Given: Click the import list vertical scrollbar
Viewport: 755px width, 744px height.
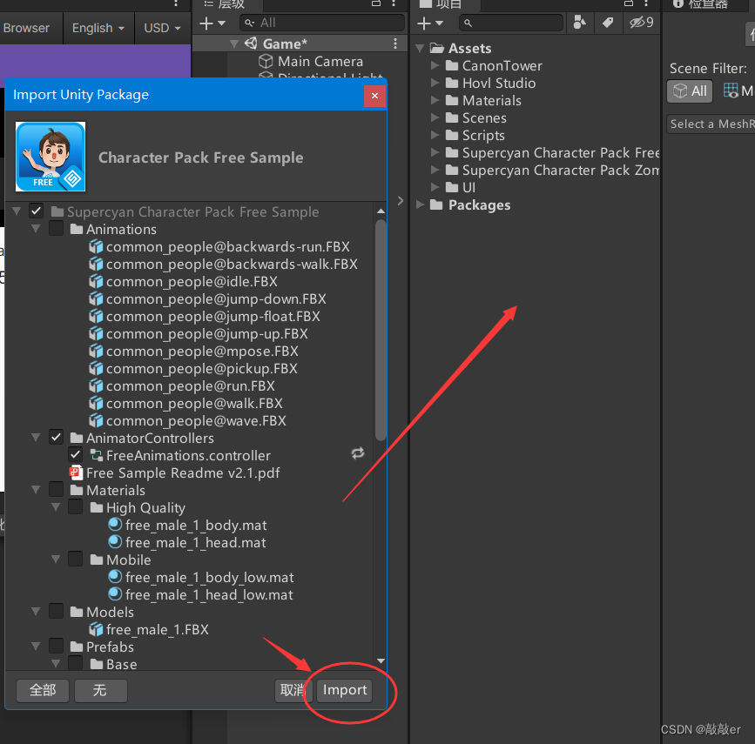Looking at the screenshot, I should [381, 330].
